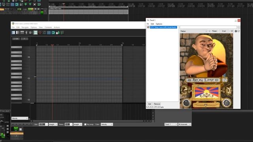Screen dimensions: 253x142
Task: Click Delay Lama right knob
Action: [x=227, y=103]
